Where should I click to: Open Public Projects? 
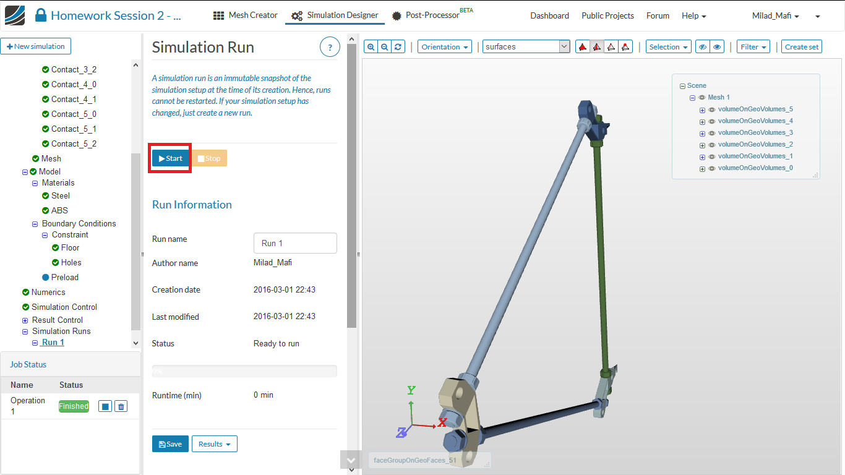[607, 15]
